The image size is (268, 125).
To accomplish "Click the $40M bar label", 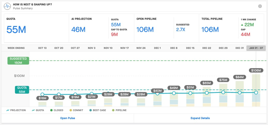I will (x=157, y=91).
